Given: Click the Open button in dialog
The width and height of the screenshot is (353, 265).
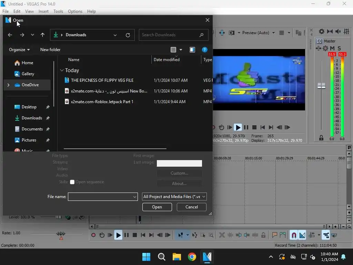Looking at the screenshot, I should [x=157, y=207].
